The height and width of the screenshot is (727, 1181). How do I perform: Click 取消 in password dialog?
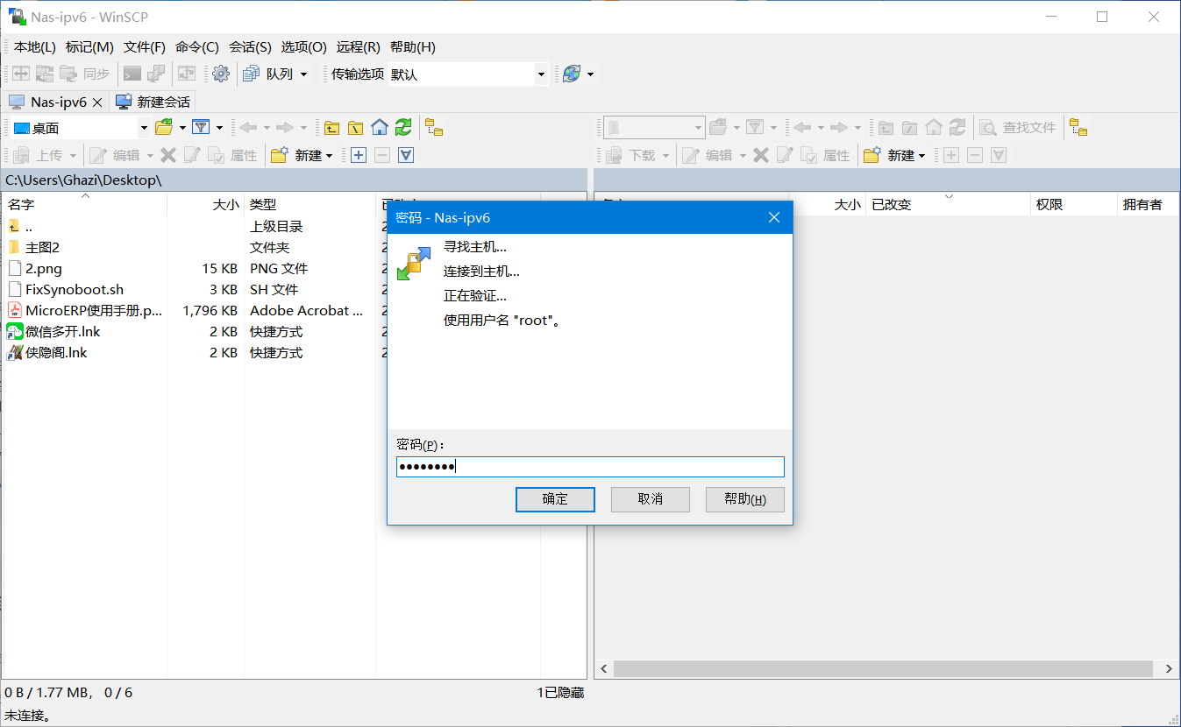[650, 499]
